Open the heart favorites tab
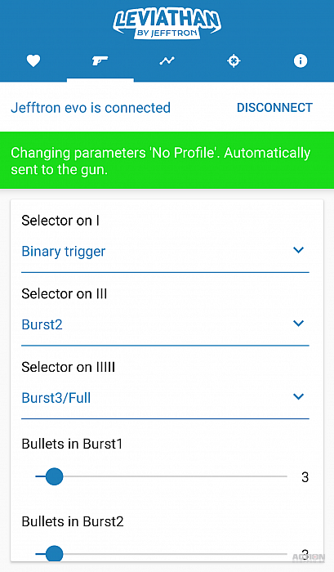The height and width of the screenshot is (572, 334). 33,61
